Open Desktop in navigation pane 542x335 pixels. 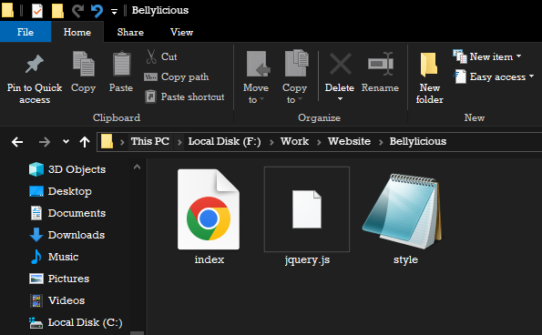(x=60, y=191)
